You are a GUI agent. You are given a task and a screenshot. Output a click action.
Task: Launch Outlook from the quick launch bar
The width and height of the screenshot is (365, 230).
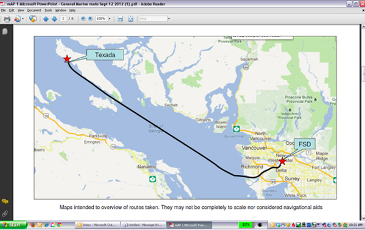tap(40, 225)
